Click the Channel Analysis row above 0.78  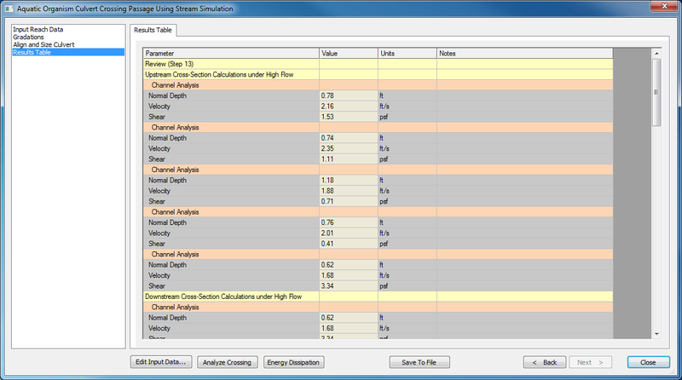coord(378,85)
